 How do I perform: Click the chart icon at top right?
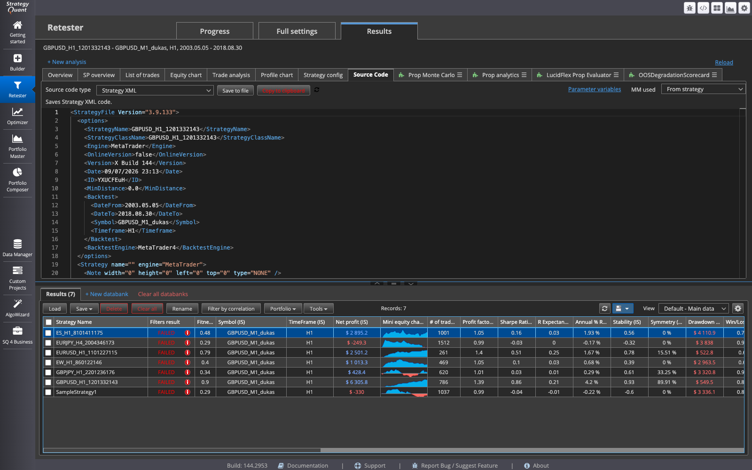pyautogui.click(x=730, y=8)
